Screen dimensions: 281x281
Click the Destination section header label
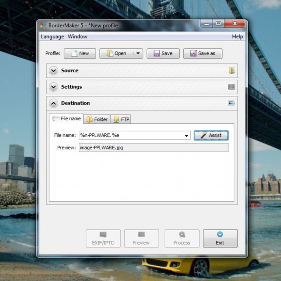(x=75, y=103)
